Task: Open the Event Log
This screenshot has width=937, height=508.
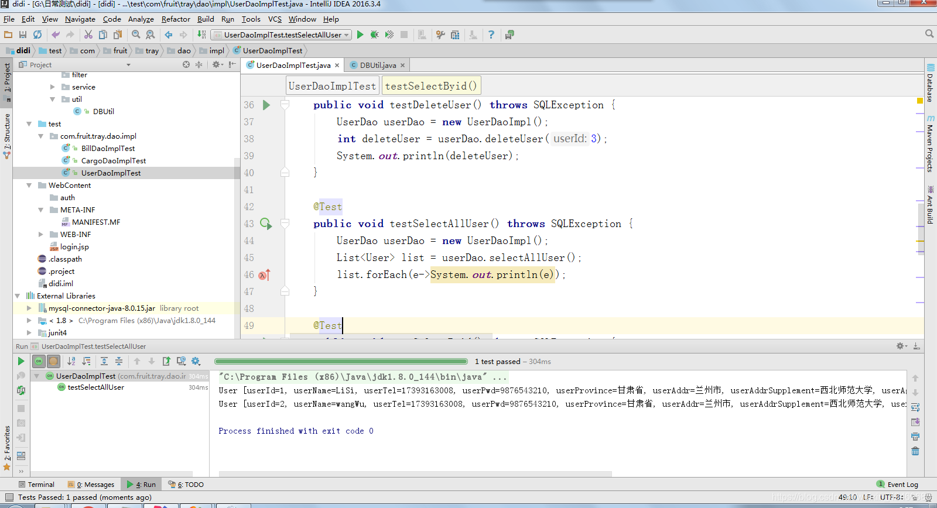Action: pyautogui.click(x=897, y=484)
